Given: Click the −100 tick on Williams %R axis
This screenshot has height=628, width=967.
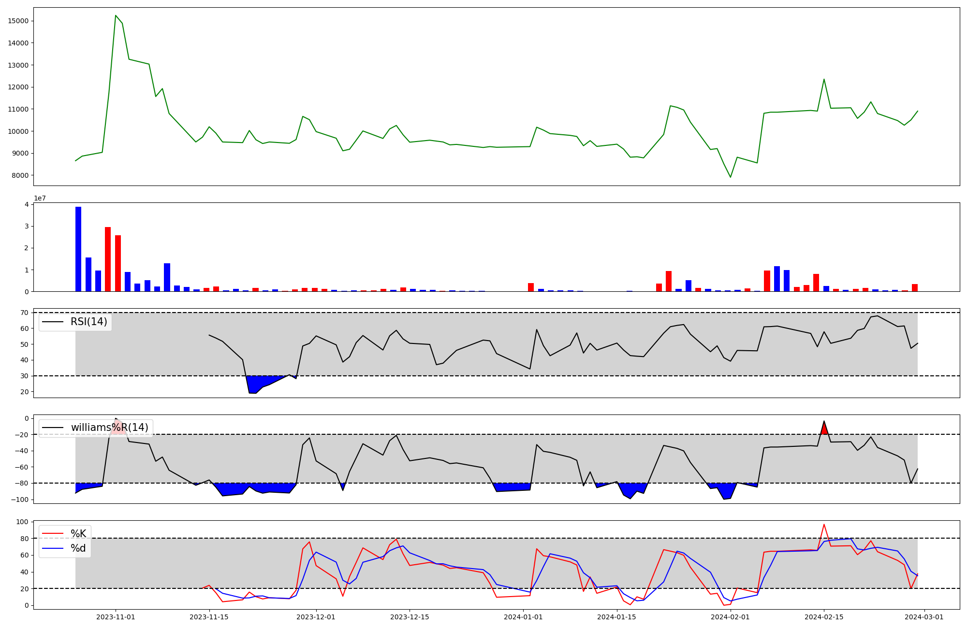Looking at the screenshot, I should point(20,500).
